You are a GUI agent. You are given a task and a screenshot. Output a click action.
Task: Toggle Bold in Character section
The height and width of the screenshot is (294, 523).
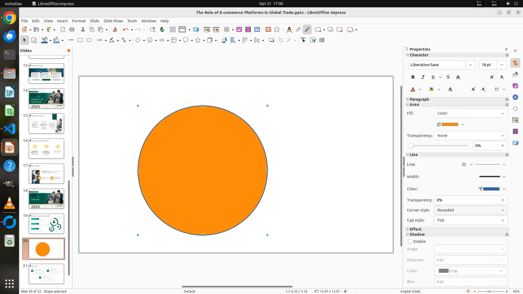tap(413, 77)
